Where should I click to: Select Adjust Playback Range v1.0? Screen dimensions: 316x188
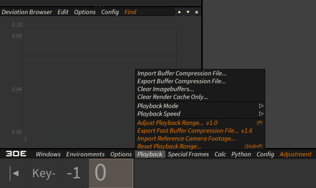[x=177, y=123]
